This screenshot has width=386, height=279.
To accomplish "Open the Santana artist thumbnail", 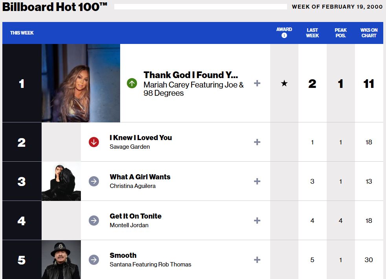I will [x=61, y=259].
